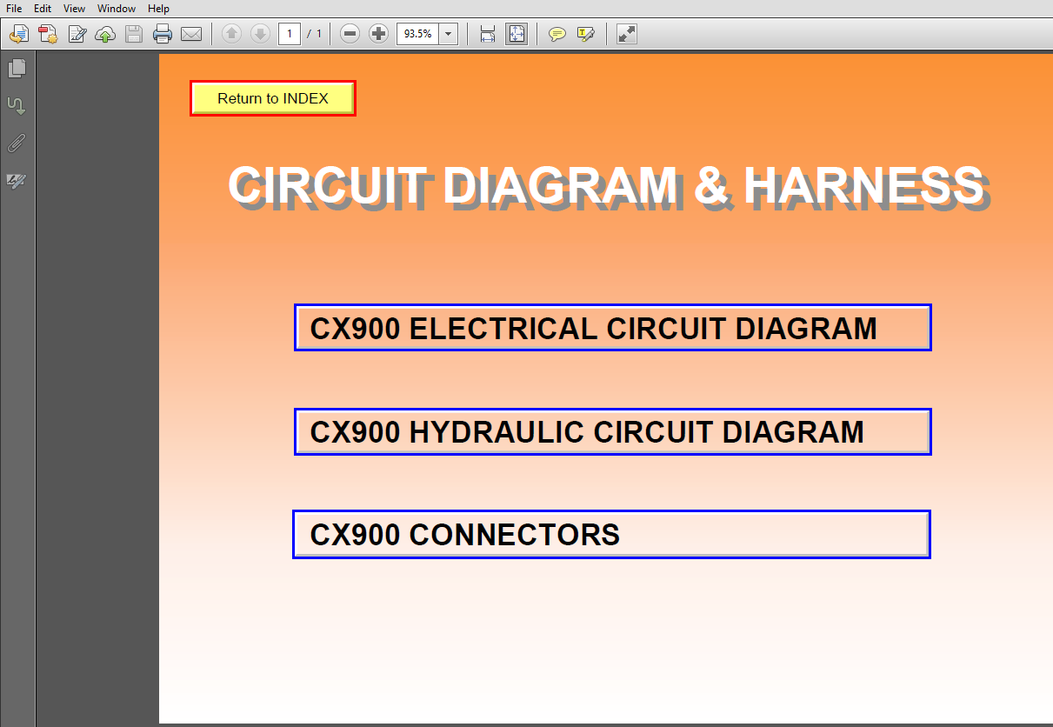Select the highlight text tool icon
The image size is (1053, 727).
585,34
